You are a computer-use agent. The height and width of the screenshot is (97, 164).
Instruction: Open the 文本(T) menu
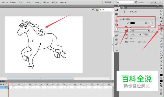coord(21,3)
